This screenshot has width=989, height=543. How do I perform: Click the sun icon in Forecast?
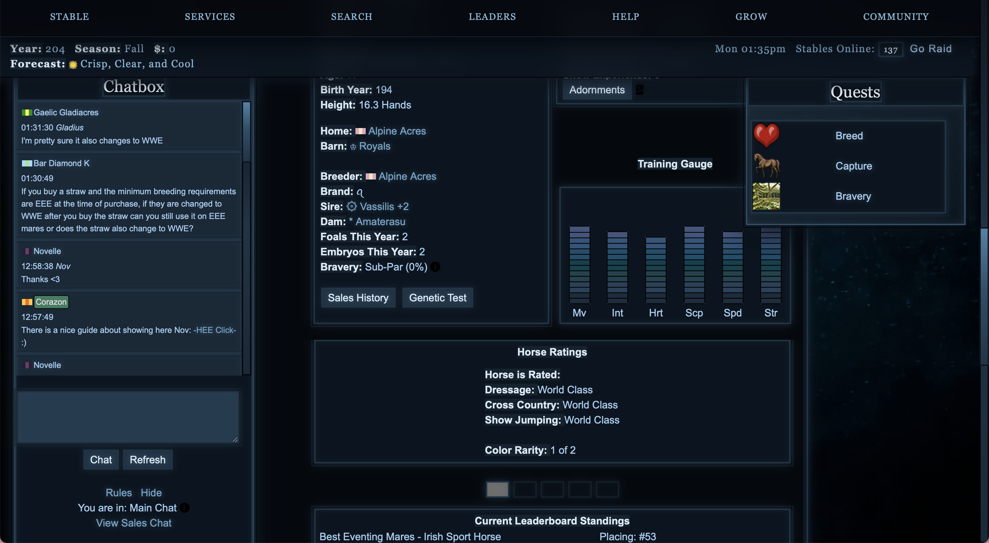[73, 65]
